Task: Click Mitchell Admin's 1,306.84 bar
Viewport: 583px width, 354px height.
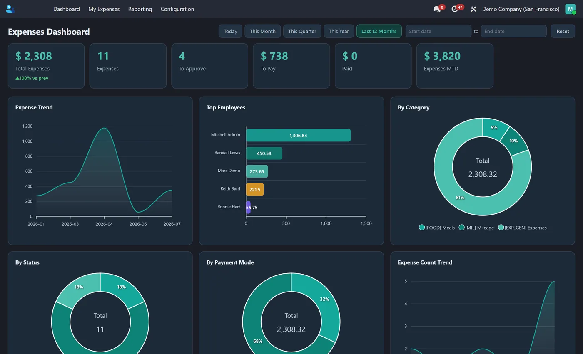Action: click(x=298, y=135)
